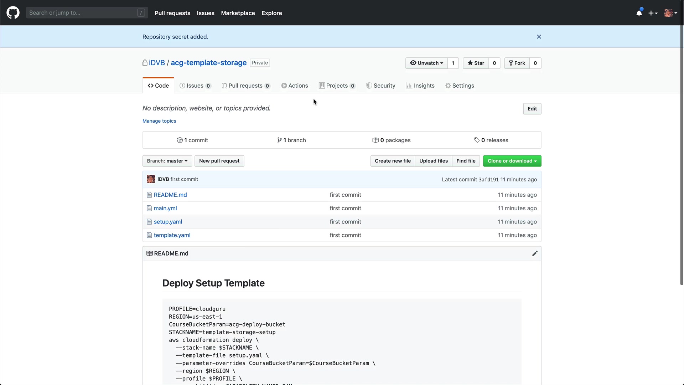Expand the Branch master selector

167,161
